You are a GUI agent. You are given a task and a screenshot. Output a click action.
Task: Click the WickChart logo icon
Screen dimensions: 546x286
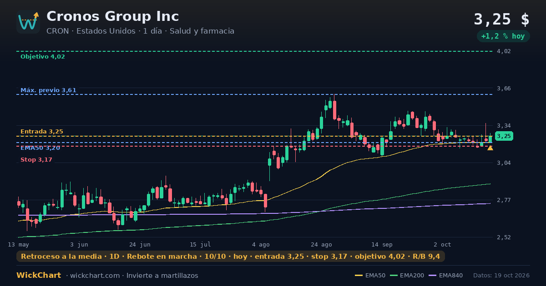(28, 22)
